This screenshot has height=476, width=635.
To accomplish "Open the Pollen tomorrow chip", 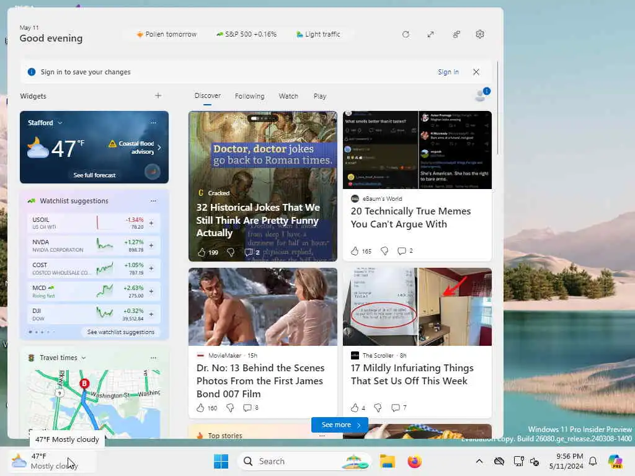I will 166,35.
